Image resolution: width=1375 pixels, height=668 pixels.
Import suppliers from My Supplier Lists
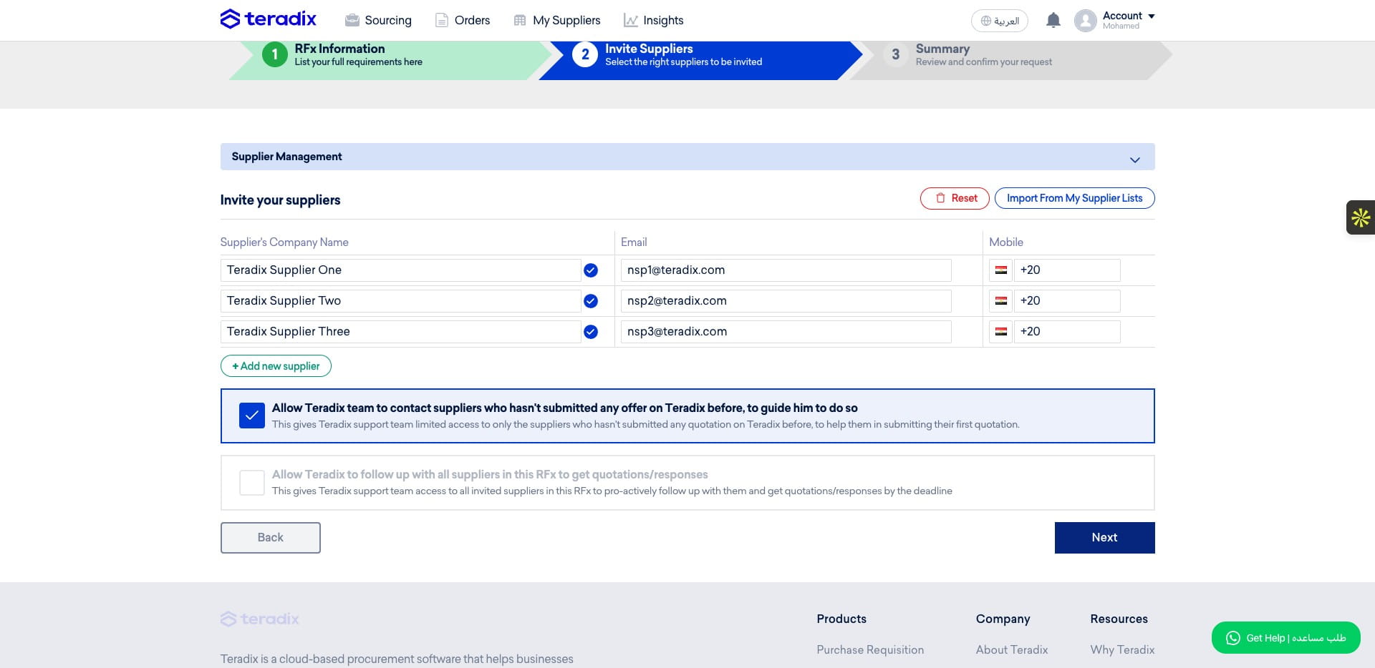[1074, 198]
